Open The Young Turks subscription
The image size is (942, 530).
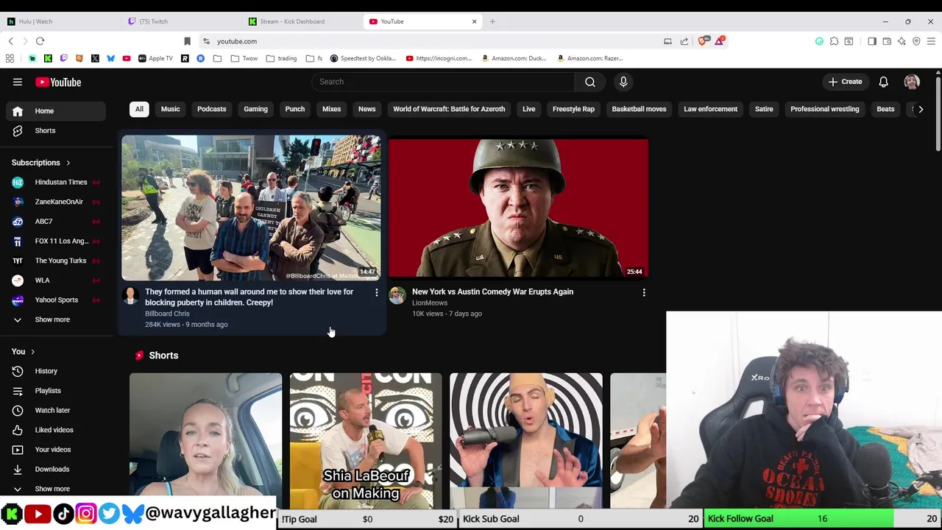click(56, 261)
